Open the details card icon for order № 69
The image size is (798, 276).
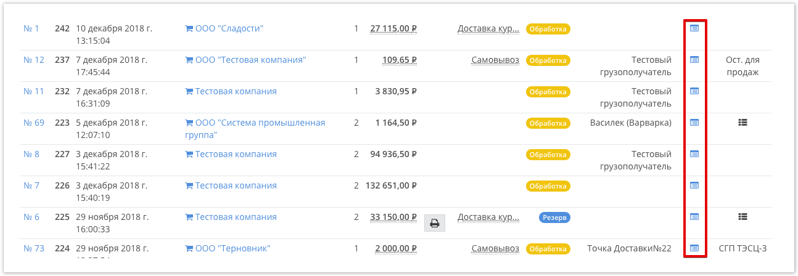(x=694, y=123)
